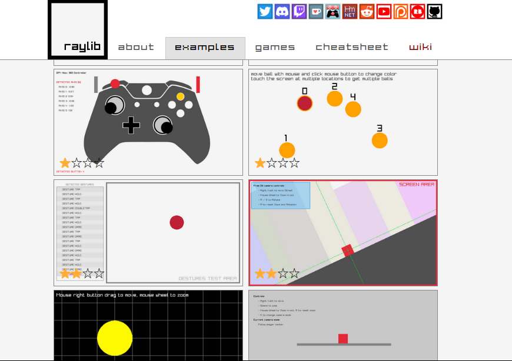Open the mouse wheel zoom grid example
Screen dimensions: 512x361
[148, 325]
